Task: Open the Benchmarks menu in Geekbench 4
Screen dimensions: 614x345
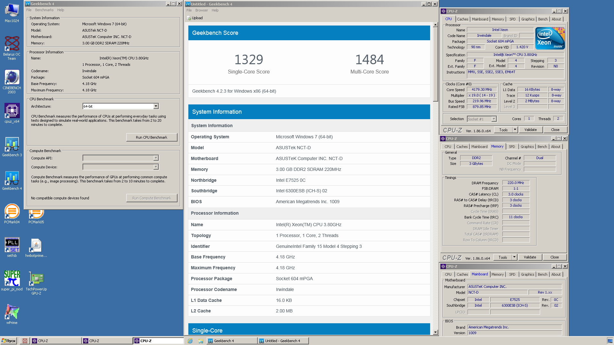Action: (x=44, y=10)
